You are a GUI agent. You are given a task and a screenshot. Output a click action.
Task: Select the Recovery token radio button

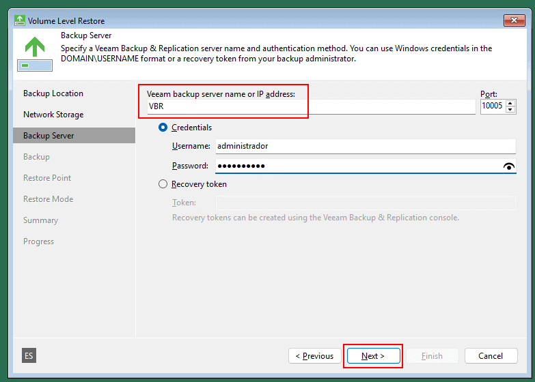[163, 184]
